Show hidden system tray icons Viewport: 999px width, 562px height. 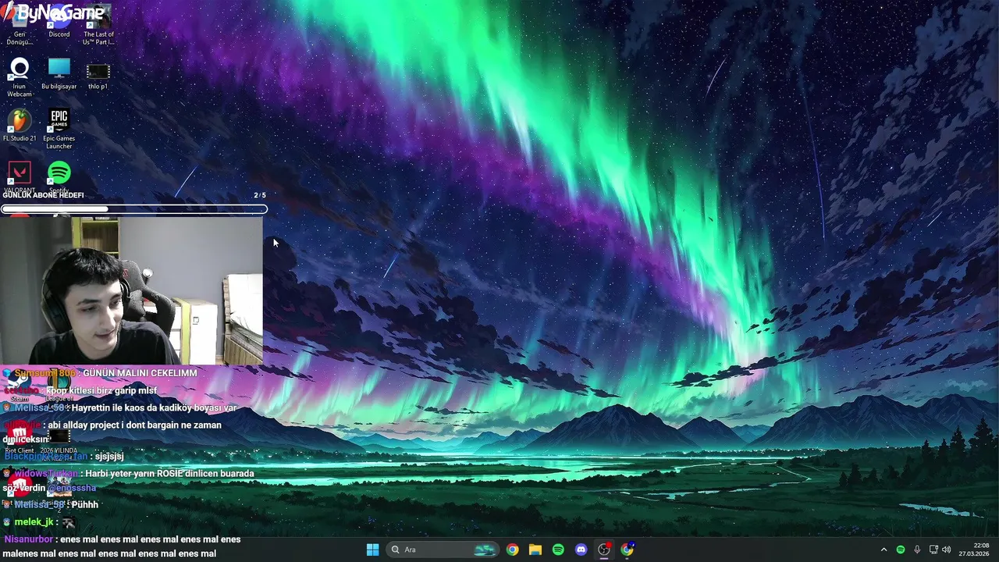[883, 550]
